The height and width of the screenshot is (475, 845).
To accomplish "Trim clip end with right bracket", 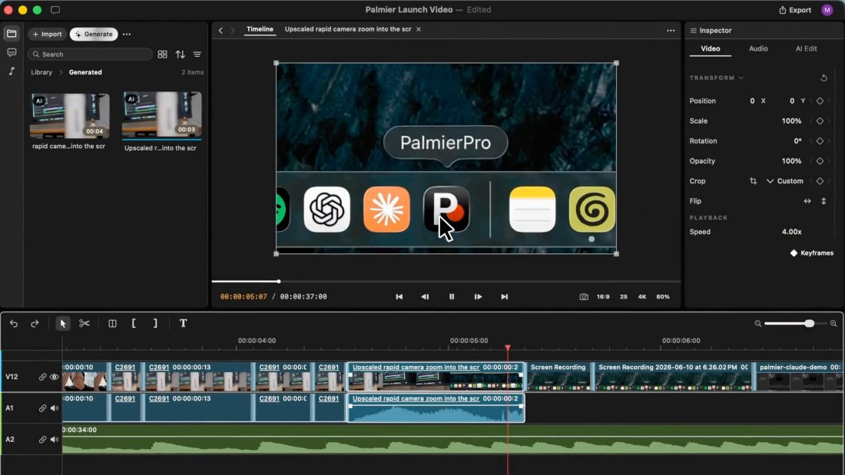I will tap(155, 323).
